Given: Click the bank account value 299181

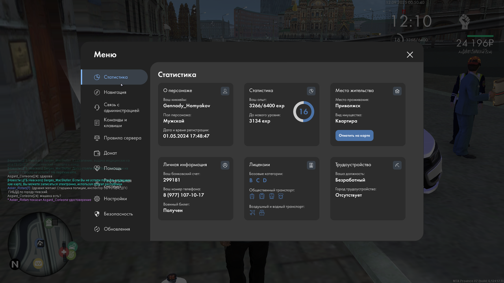Looking at the screenshot, I should (172, 180).
